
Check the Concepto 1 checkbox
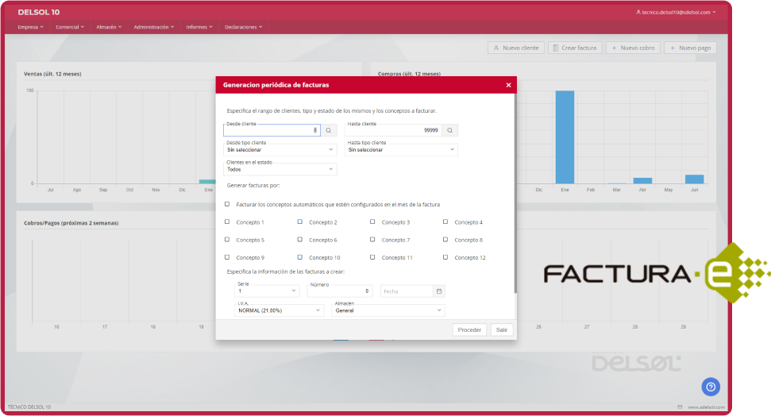tap(227, 222)
